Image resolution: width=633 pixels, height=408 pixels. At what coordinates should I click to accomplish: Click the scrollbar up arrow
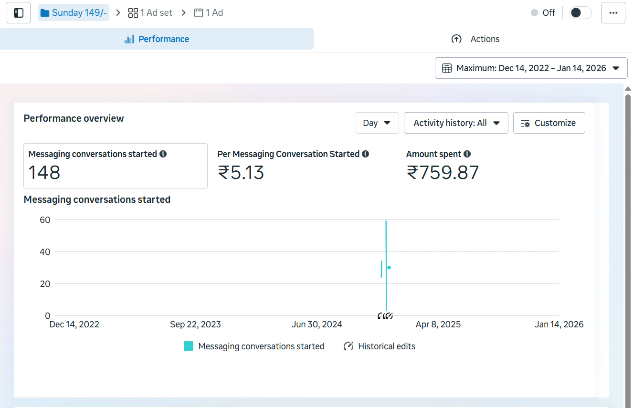628,89
